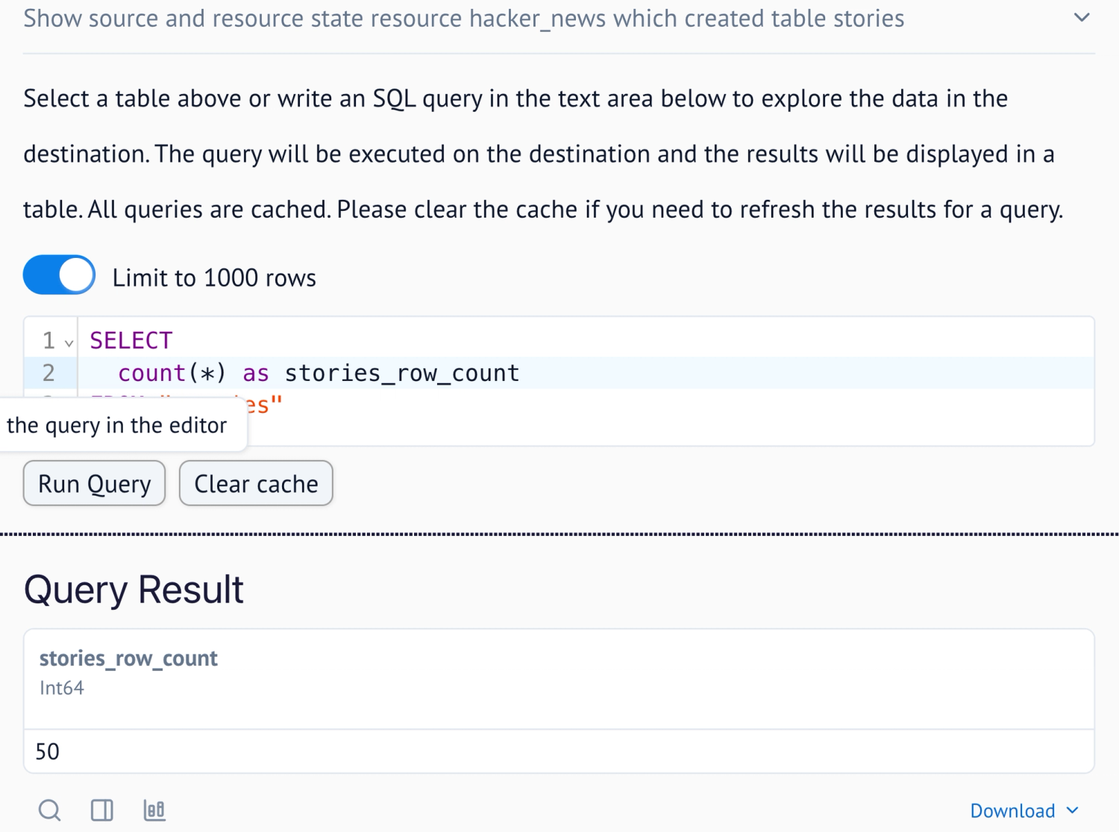The width and height of the screenshot is (1119, 832).
Task: Collapse the fold arrow beside editor line 1
Action: (x=69, y=343)
